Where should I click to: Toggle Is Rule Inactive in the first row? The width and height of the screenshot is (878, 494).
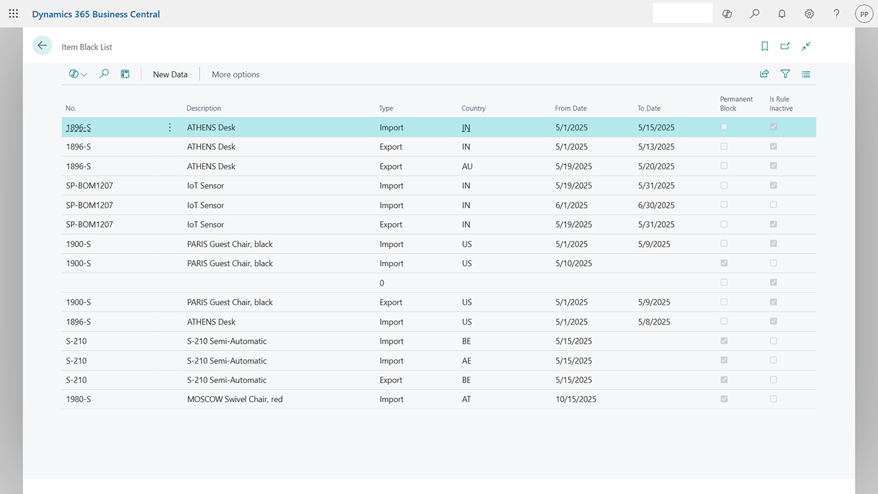click(x=774, y=128)
